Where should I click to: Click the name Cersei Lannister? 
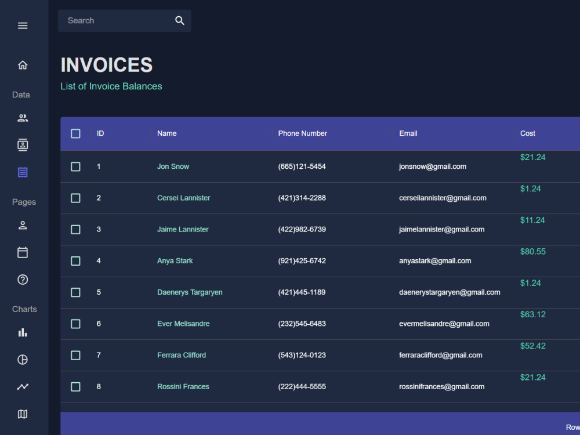coord(183,198)
